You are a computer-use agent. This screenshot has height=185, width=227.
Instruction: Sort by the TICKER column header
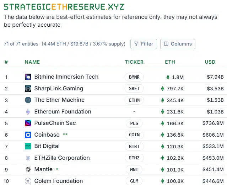pyautogui.click(x=134, y=62)
